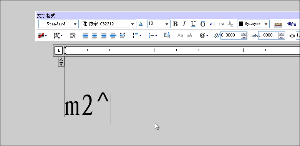Align paragraph text left
300x146 pixels.
tap(85, 35)
